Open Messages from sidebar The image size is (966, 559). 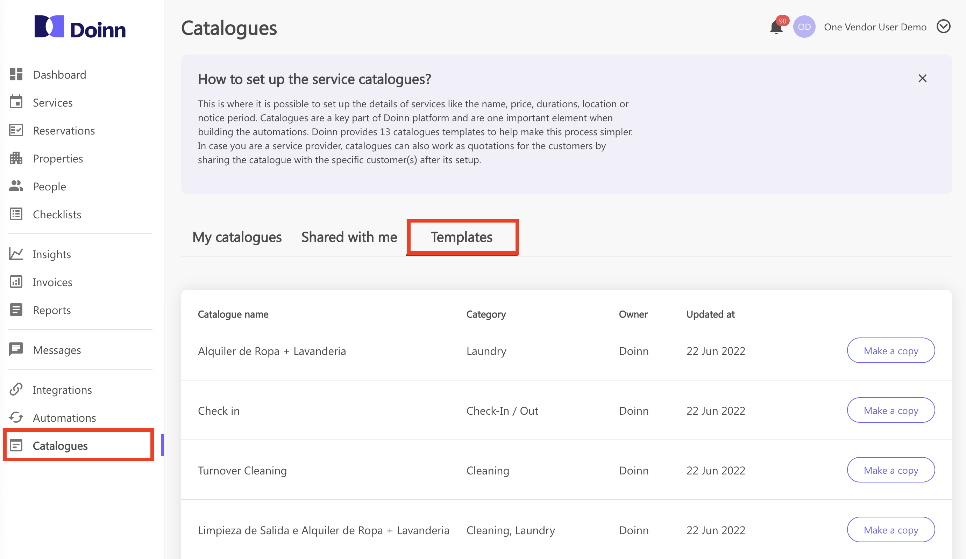[57, 350]
